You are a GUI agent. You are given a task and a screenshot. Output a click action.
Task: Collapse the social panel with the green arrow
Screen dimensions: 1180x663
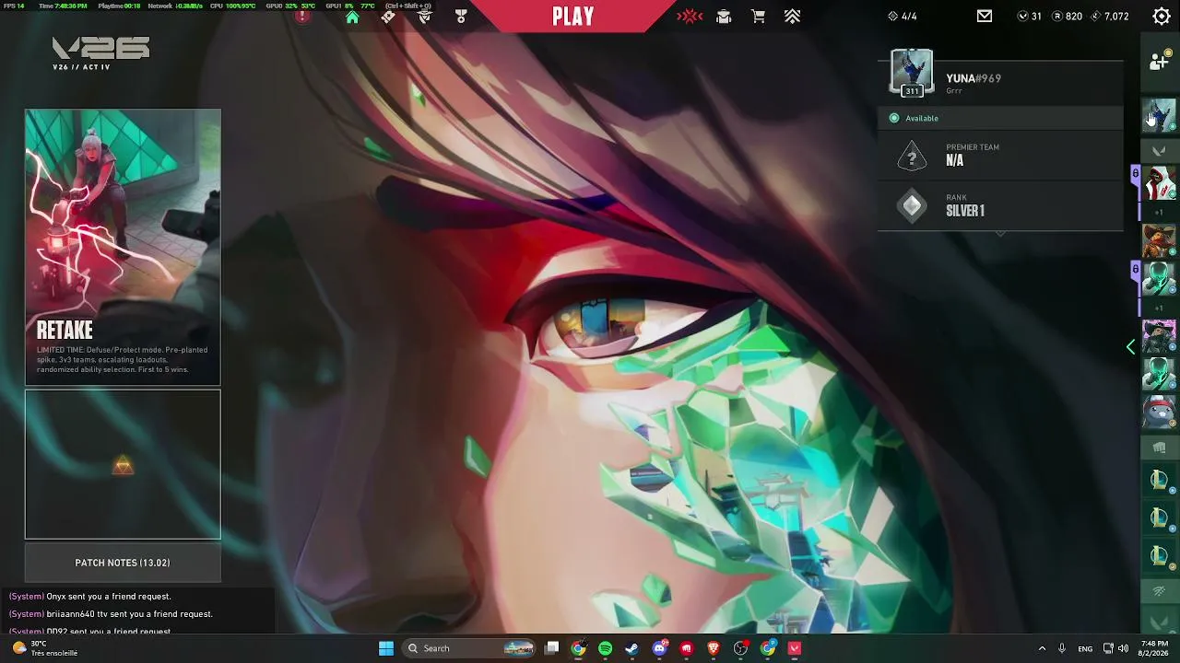1131,346
